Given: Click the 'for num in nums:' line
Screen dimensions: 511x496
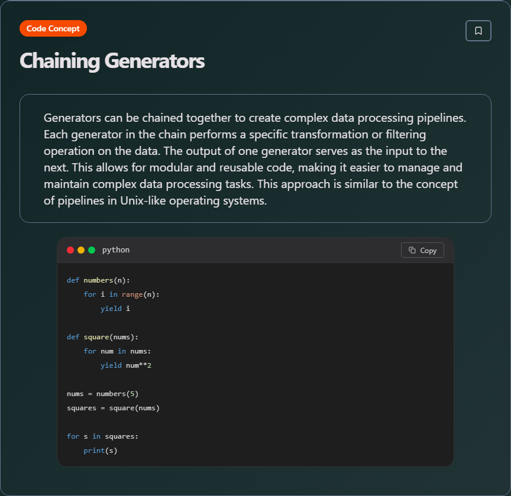Looking at the screenshot, I should coord(117,351).
